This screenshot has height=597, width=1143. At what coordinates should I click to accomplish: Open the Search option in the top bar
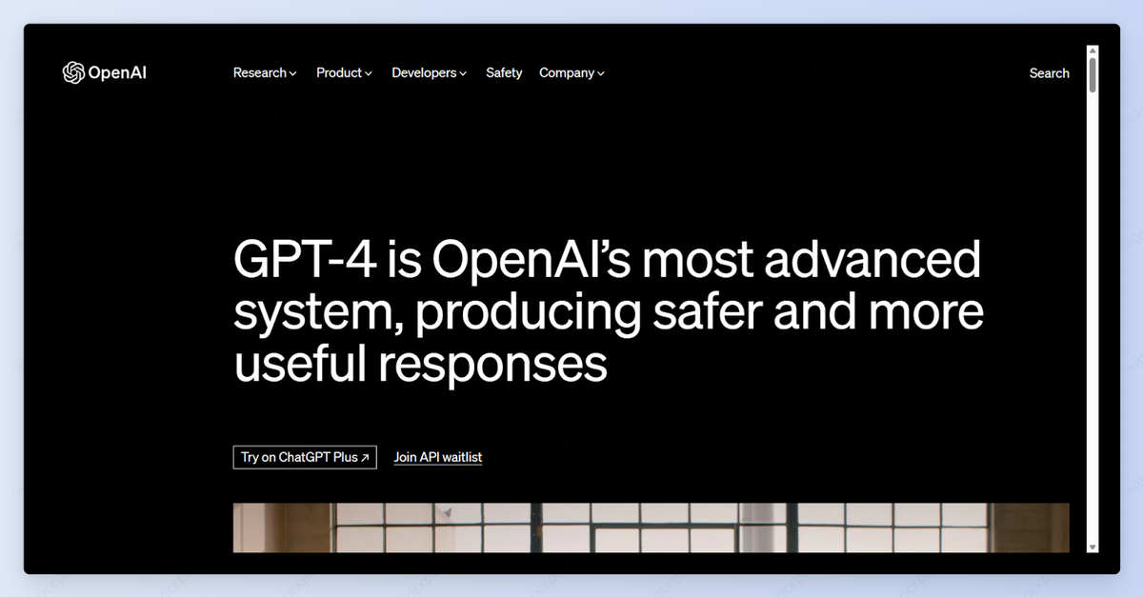pyautogui.click(x=1049, y=72)
